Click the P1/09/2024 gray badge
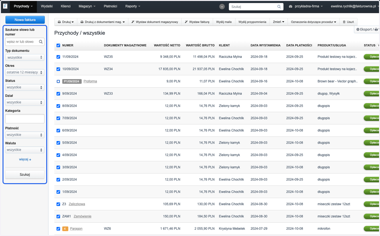The height and width of the screenshot is (236, 380). 72,81
